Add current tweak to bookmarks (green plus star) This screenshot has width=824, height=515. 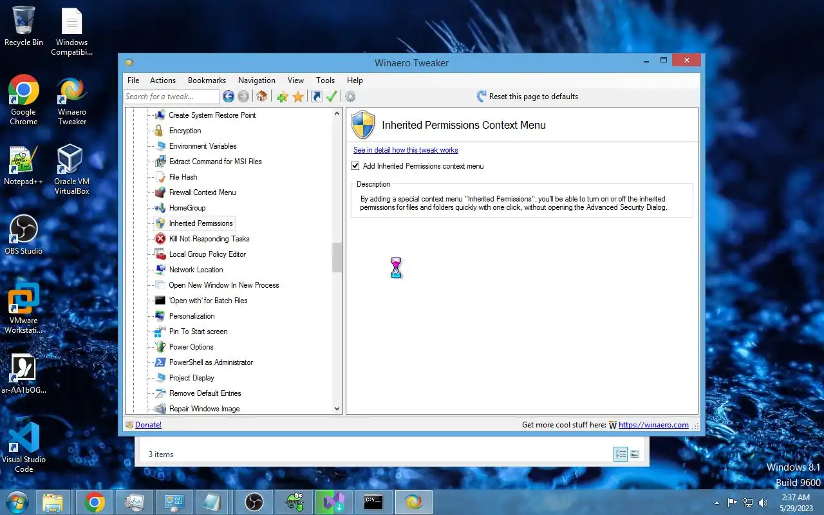(x=283, y=97)
